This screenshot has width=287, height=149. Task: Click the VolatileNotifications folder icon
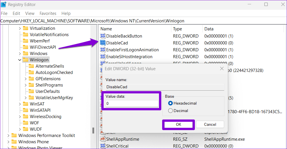26,35
